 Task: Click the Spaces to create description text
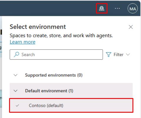coord(61,36)
